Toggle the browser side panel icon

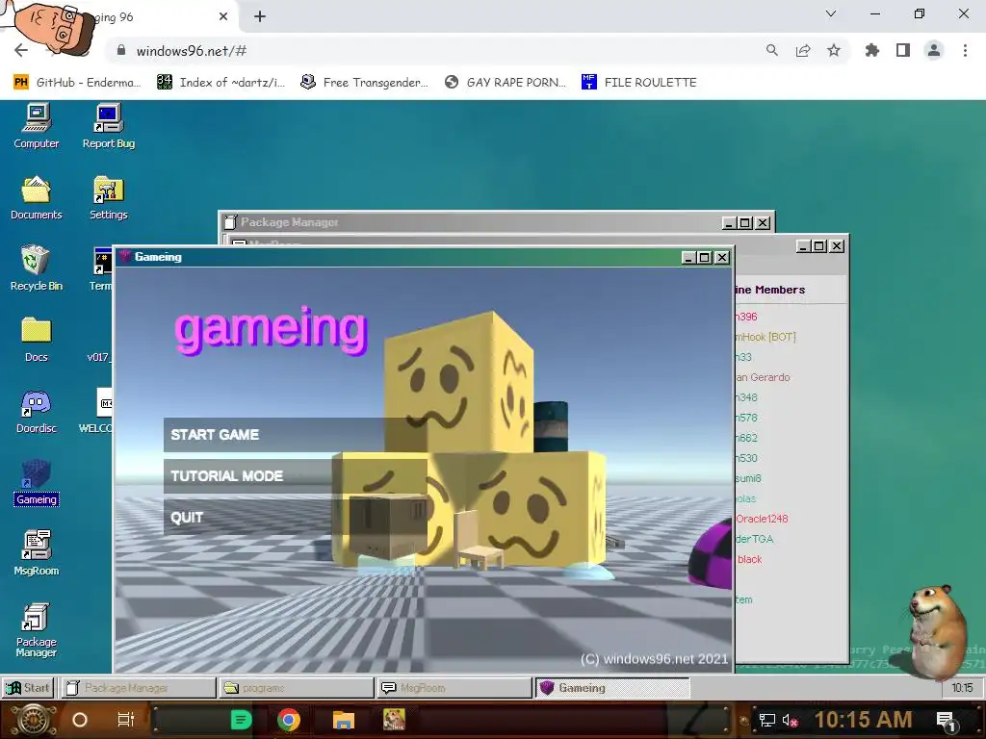[903, 51]
